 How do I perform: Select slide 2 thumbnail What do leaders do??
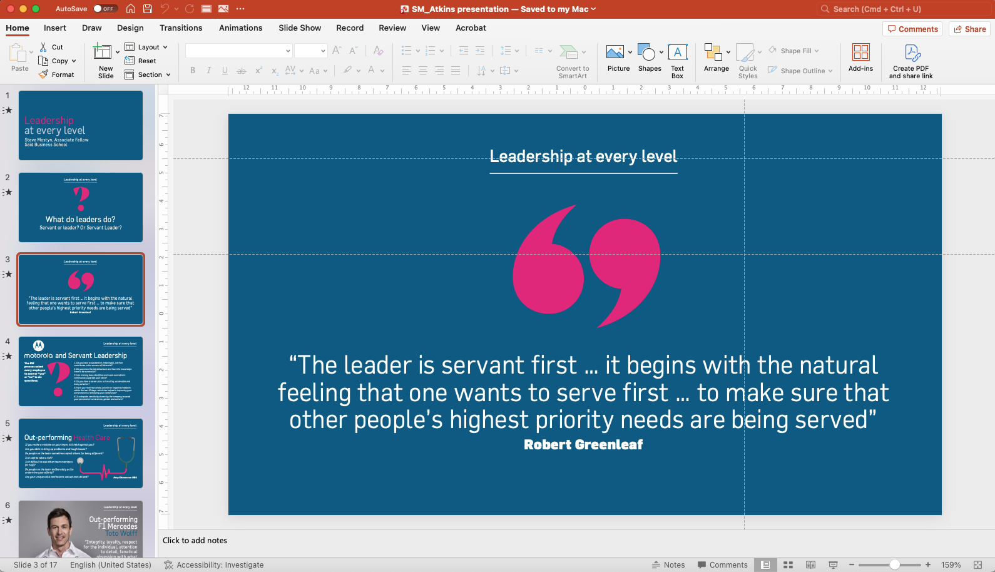pos(81,207)
